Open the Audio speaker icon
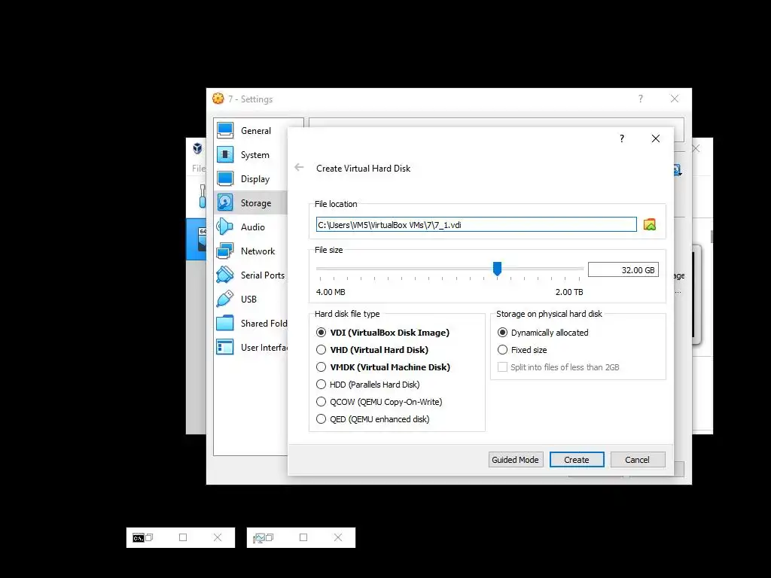This screenshot has height=578, width=771. click(x=225, y=227)
